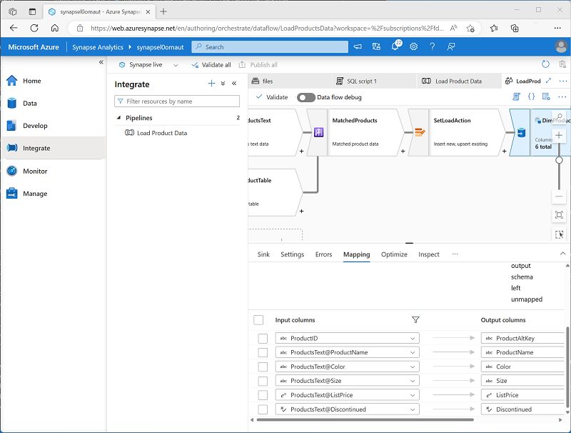Click the Filter resources by name field
The width and height of the screenshot is (571, 433).
[177, 101]
